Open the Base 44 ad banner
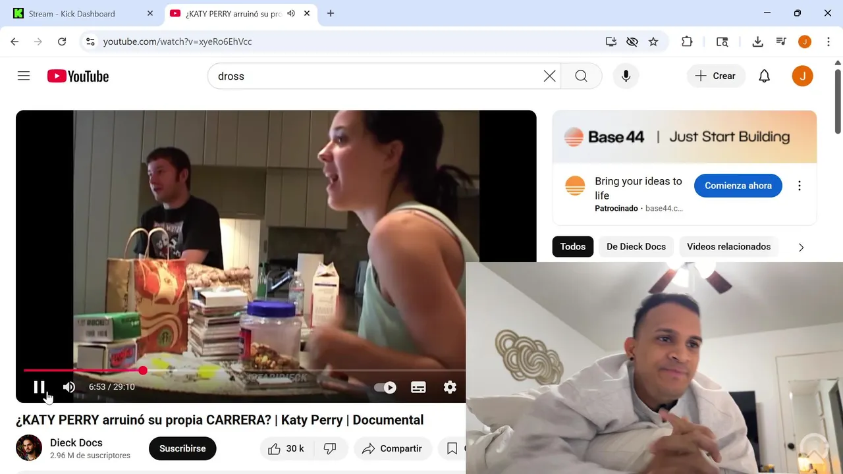 [x=684, y=137]
